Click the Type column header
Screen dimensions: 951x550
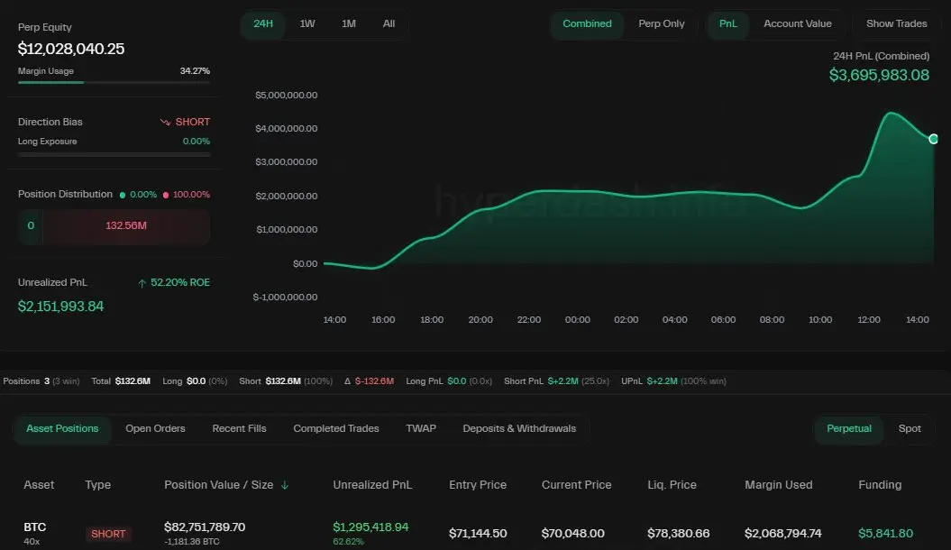click(97, 485)
